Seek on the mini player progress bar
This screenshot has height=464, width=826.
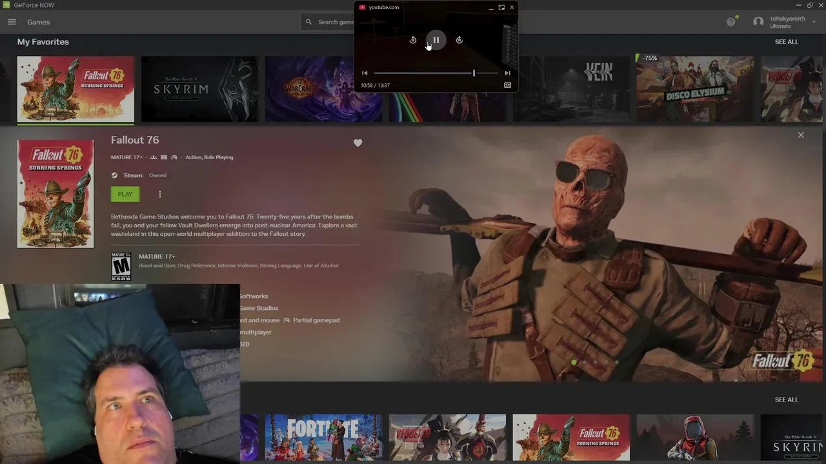pyautogui.click(x=436, y=73)
